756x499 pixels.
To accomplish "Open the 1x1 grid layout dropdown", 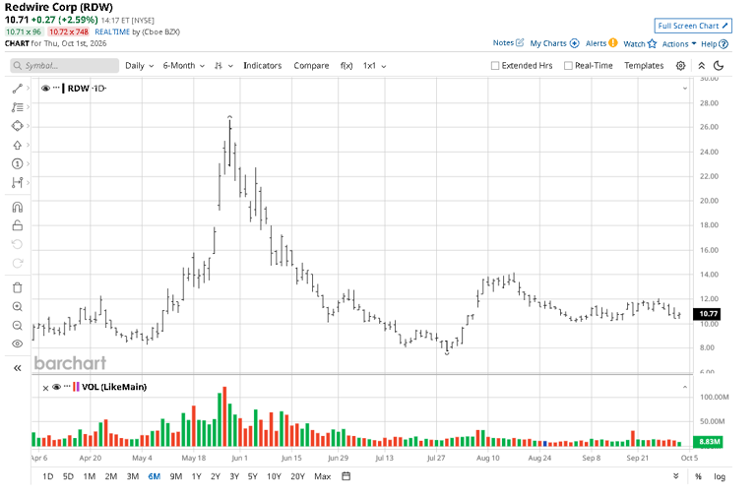I will tap(375, 66).
